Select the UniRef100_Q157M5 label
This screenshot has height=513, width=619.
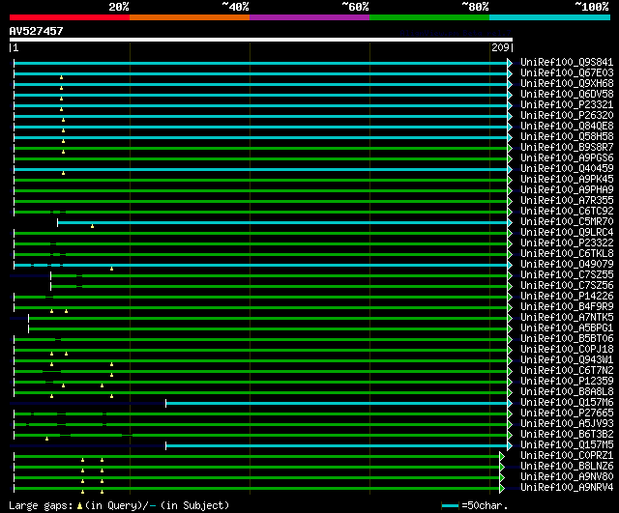tap(567, 445)
